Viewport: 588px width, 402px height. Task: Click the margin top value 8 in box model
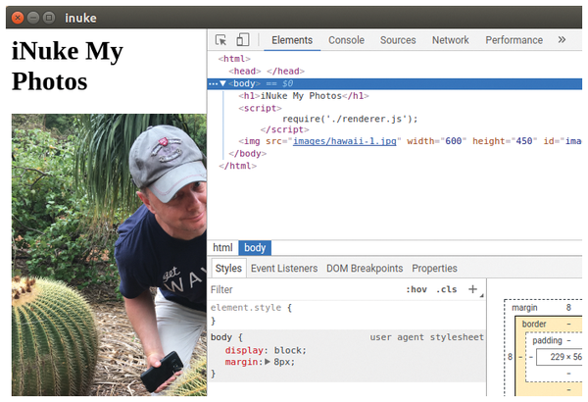point(568,308)
